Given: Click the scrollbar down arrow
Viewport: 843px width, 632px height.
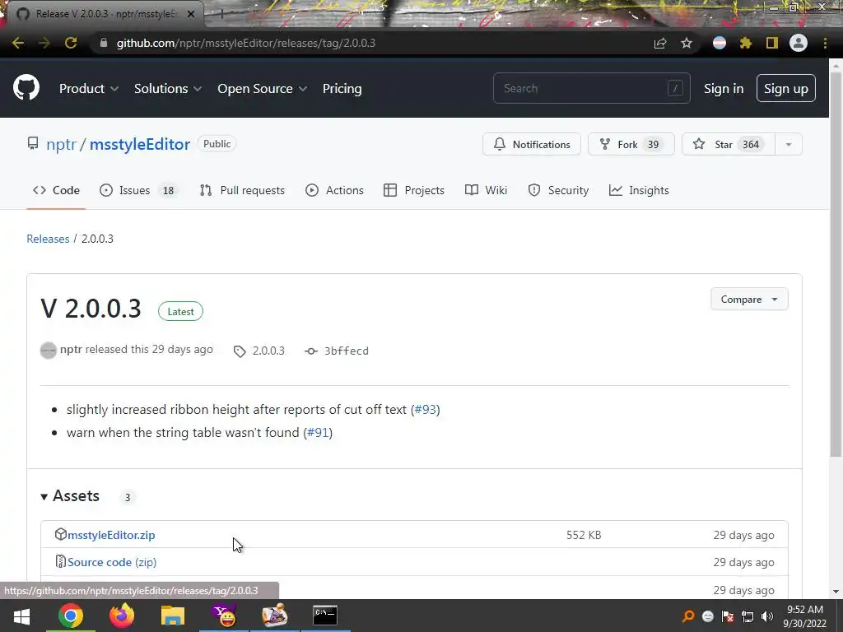Looking at the screenshot, I should (836, 592).
